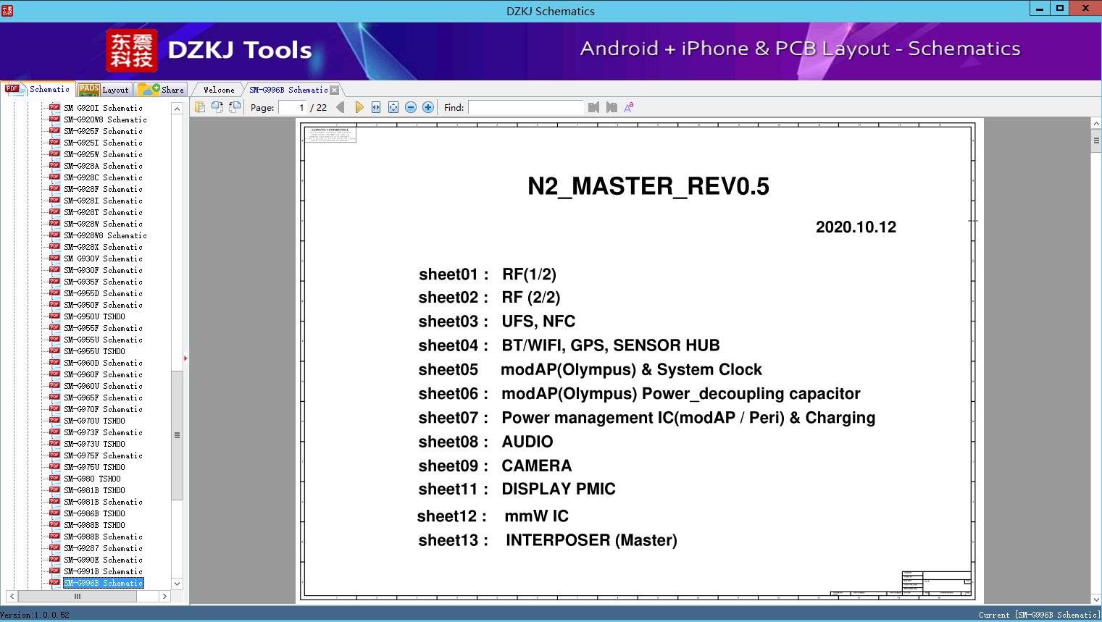The height and width of the screenshot is (622, 1102).
Task: Open SM-G975U TSH00
Action: [94, 467]
